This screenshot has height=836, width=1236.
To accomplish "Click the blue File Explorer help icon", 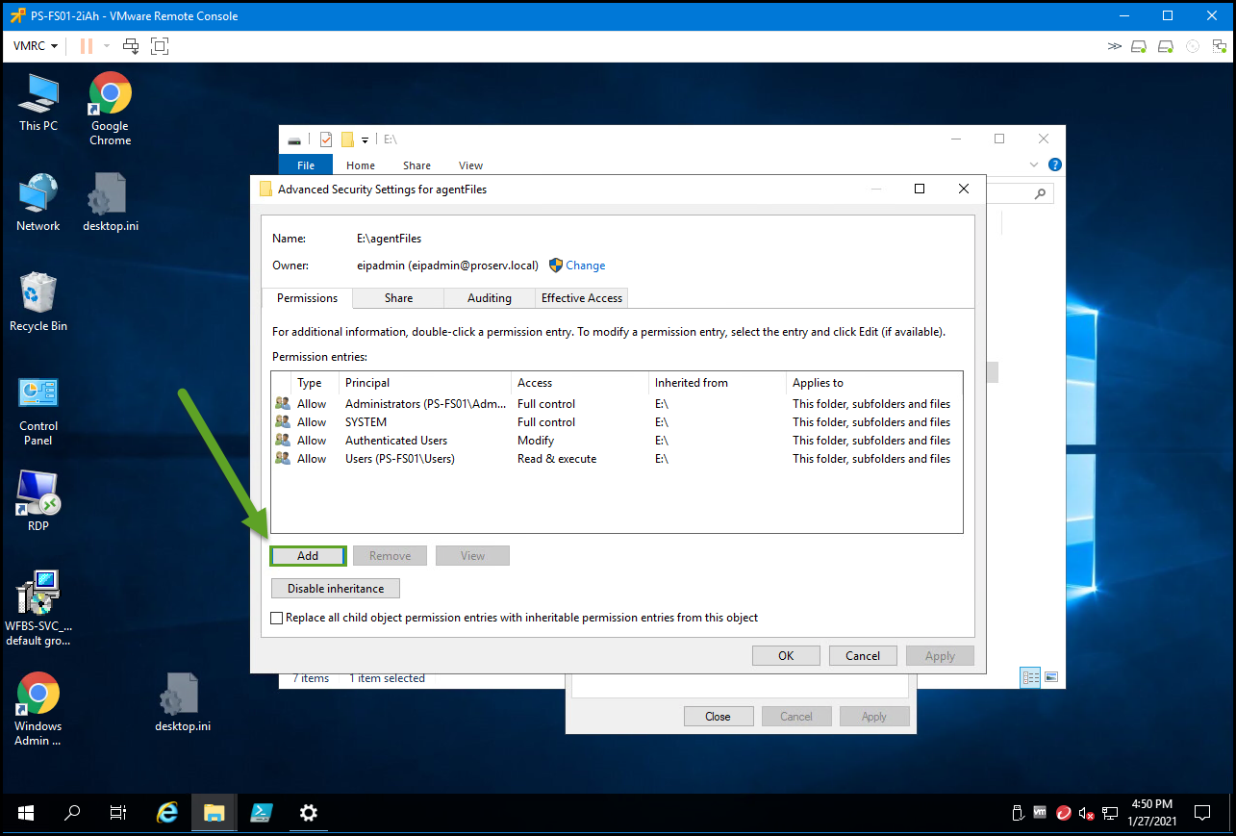I will pos(1054,165).
